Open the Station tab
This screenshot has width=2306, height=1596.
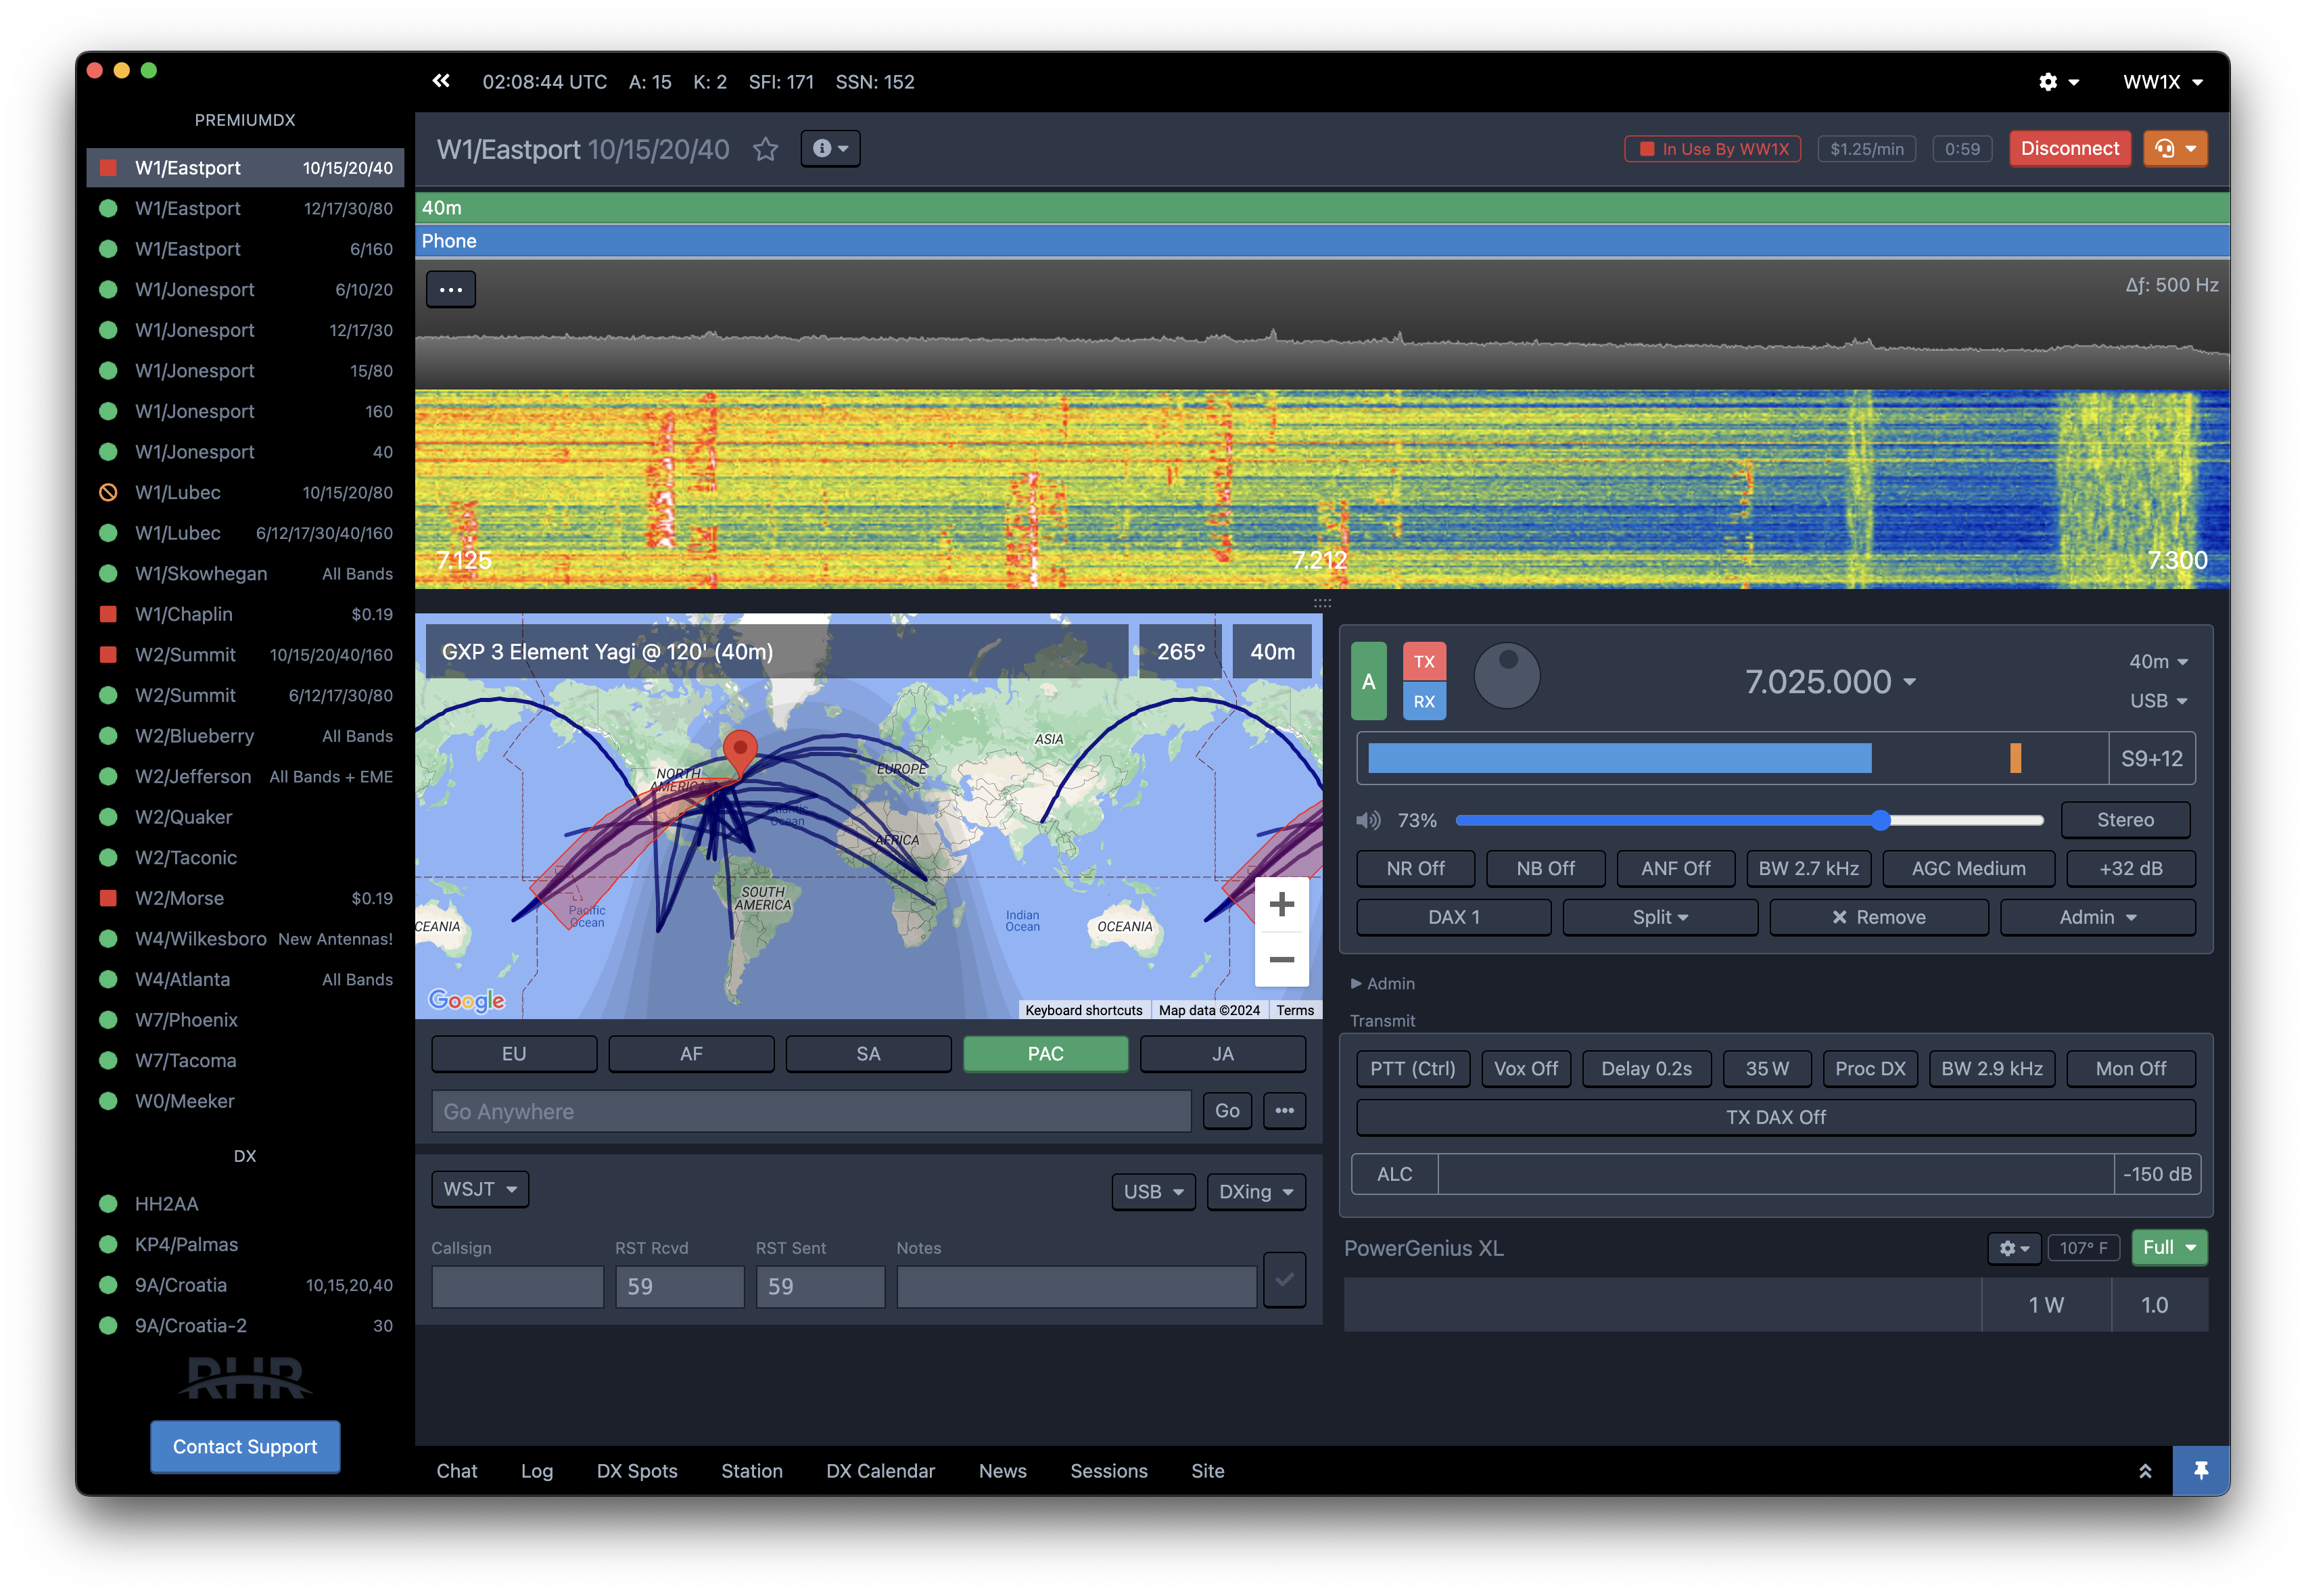pos(752,1470)
